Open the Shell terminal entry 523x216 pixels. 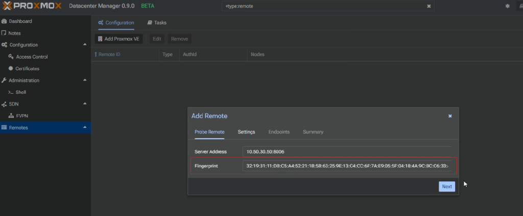(21, 92)
